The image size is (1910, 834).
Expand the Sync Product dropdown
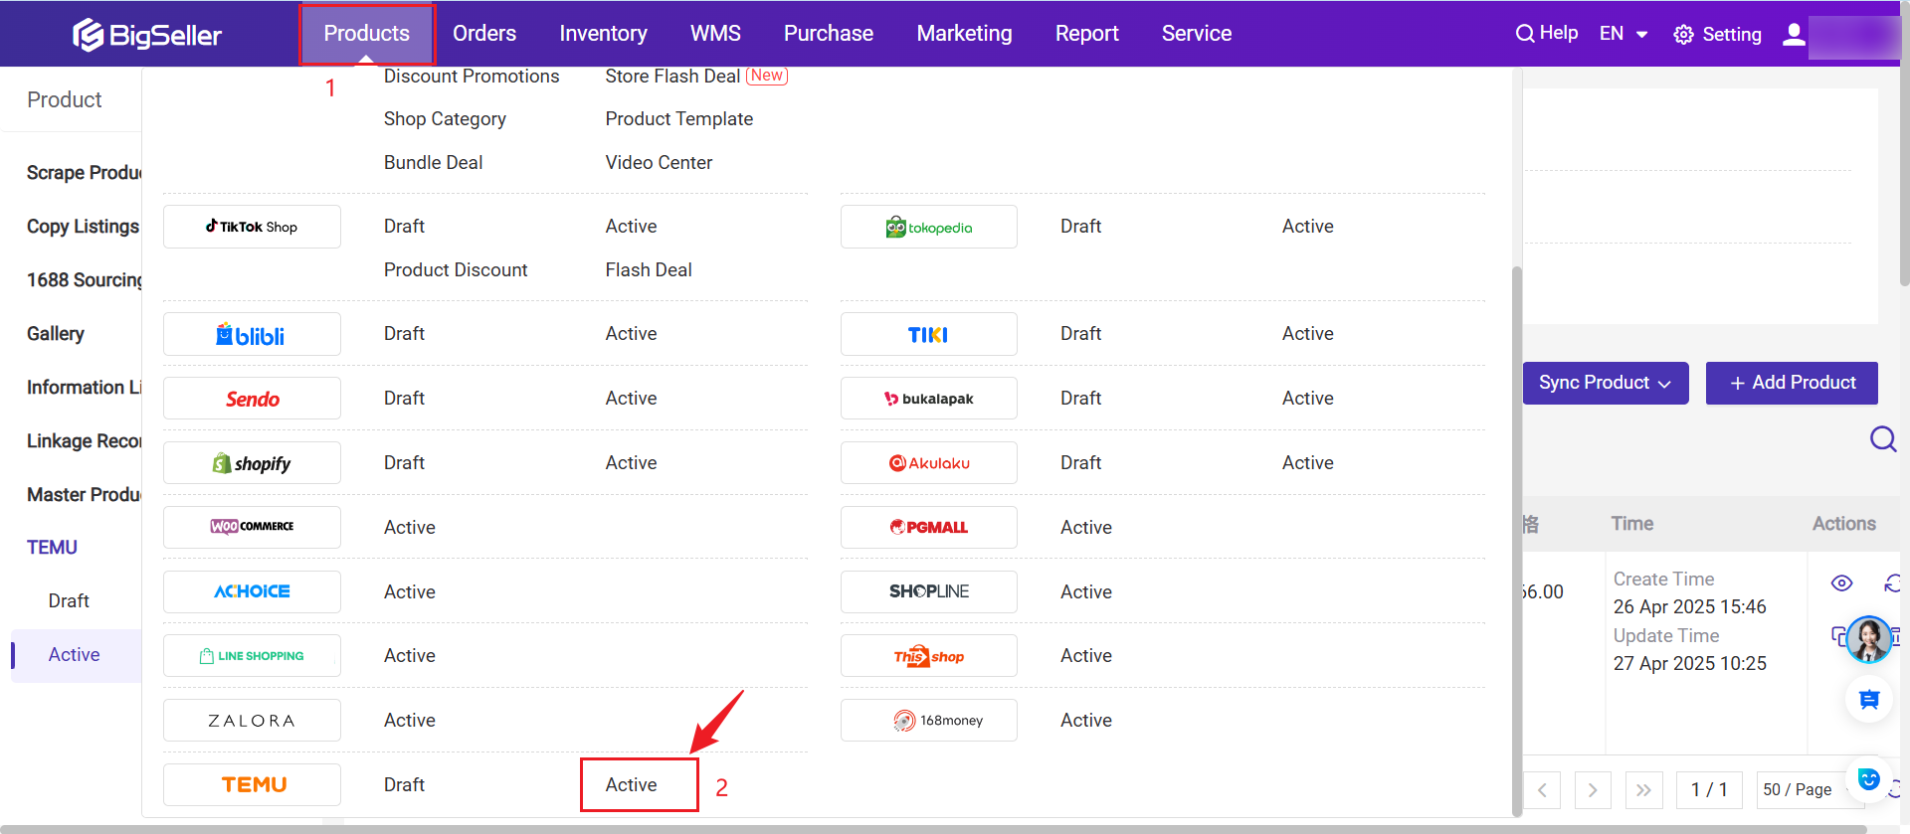tap(1606, 383)
